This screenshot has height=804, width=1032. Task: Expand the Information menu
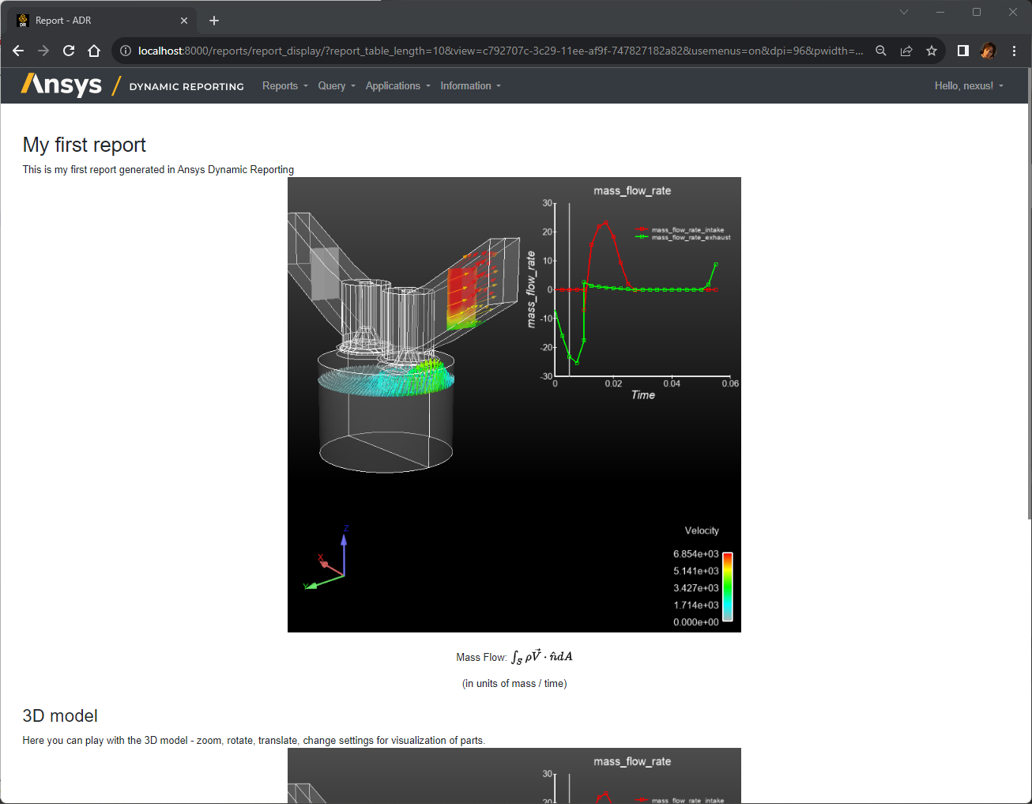[471, 86]
